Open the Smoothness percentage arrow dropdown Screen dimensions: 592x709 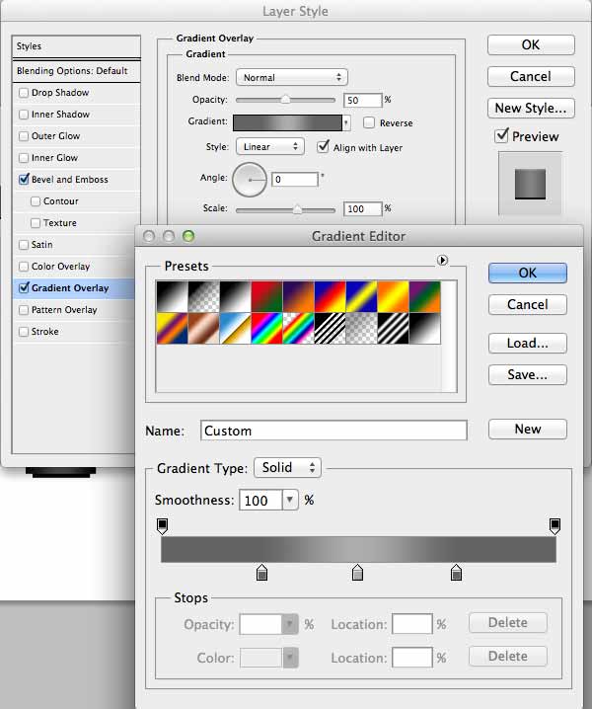[x=290, y=500]
